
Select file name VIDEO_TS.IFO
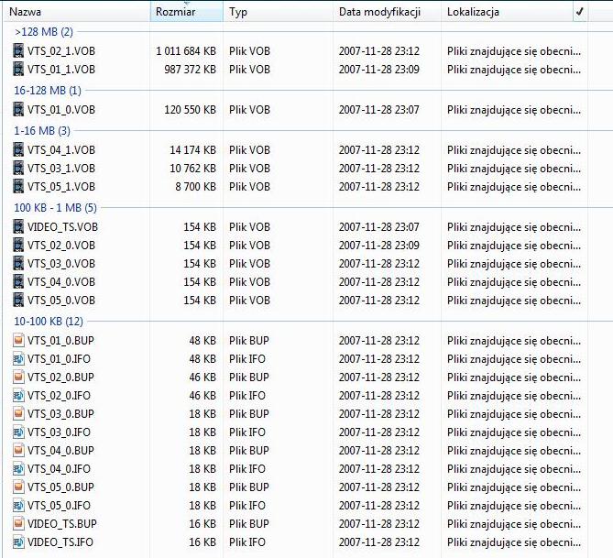click(60, 542)
